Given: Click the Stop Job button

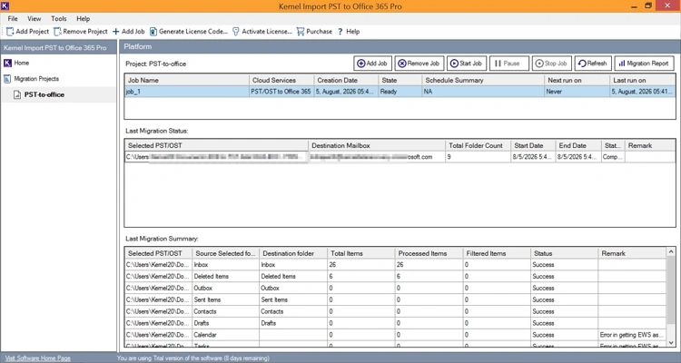Looking at the screenshot, I should coord(551,64).
